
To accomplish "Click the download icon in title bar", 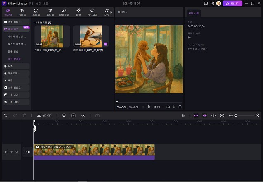I will (x=212, y=3).
